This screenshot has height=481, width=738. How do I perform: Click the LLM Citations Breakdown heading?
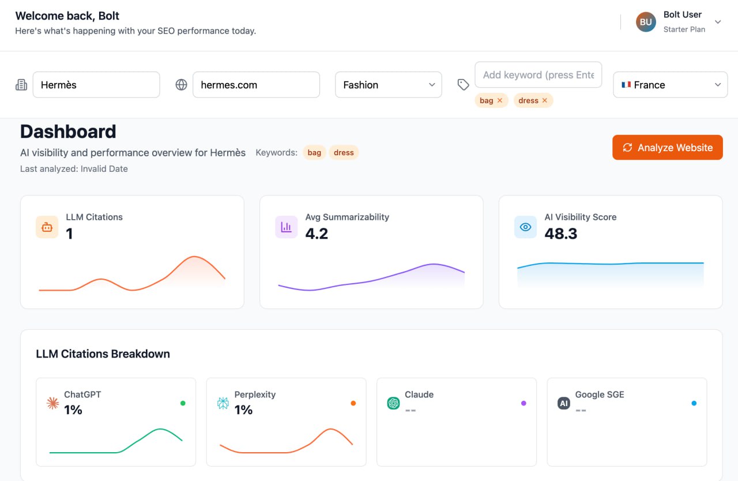103,354
